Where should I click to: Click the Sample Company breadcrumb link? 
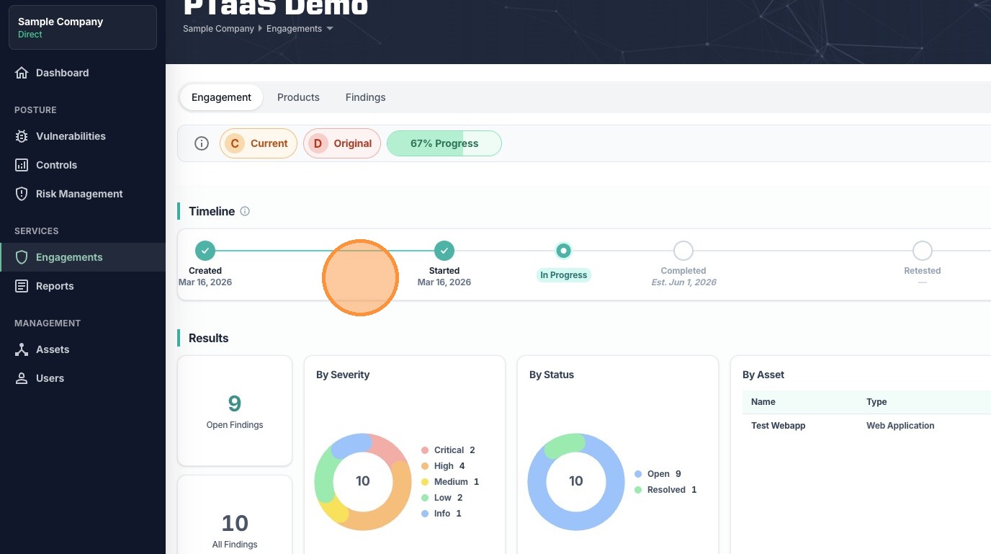pyautogui.click(x=218, y=29)
